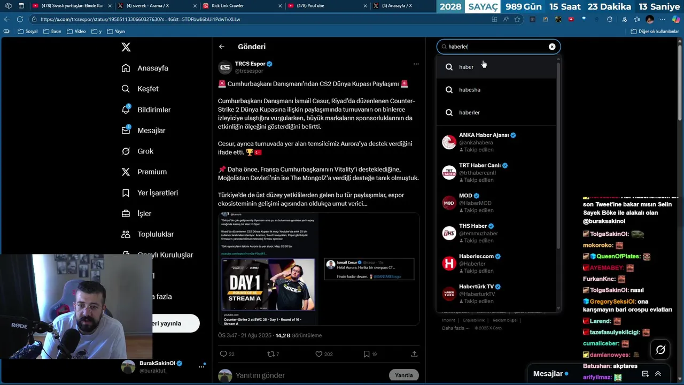The height and width of the screenshot is (385, 684).
Task: Click the TRCS Espor avatar
Action: (x=225, y=67)
